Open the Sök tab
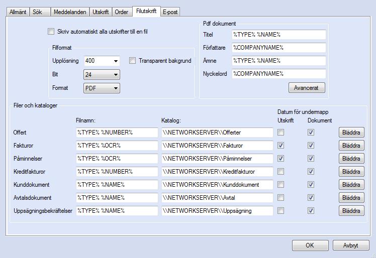The width and height of the screenshot is (376, 258). pyautogui.click(x=40, y=12)
